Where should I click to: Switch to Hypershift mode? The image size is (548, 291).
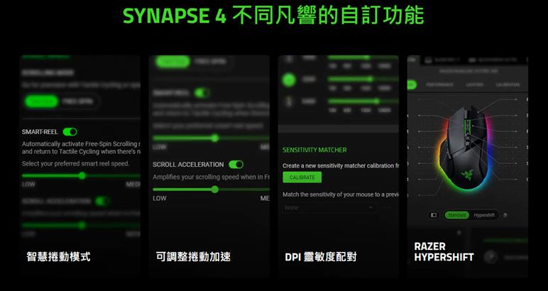point(484,215)
